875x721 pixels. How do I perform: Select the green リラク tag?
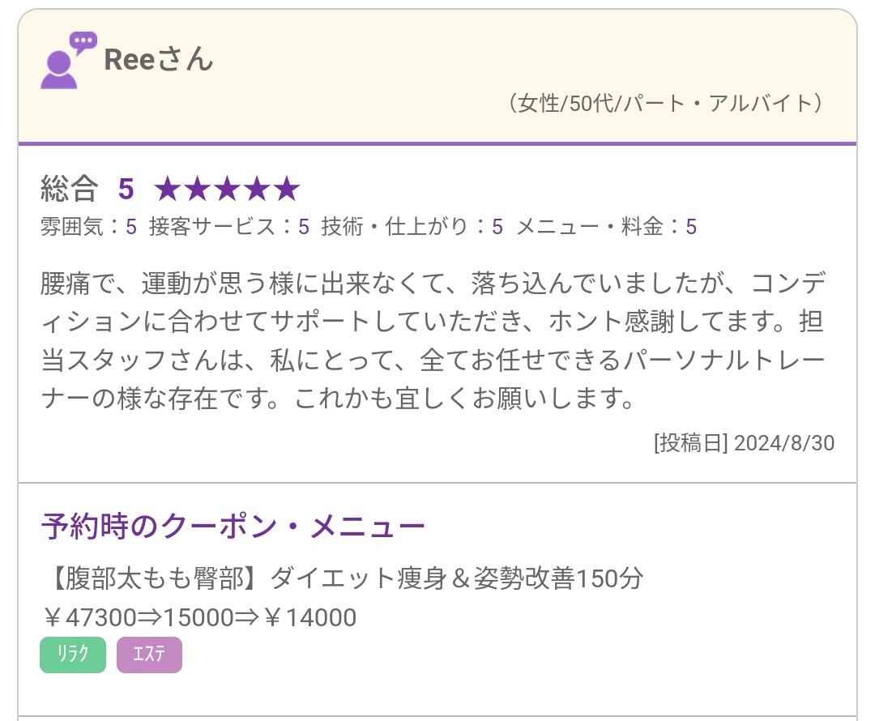[x=73, y=655]
